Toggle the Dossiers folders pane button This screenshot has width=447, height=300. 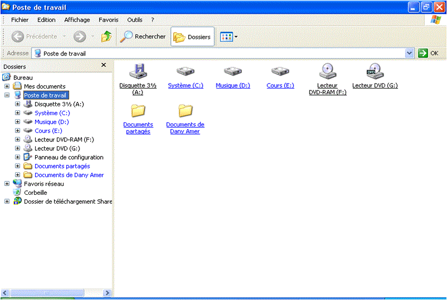click(193, 37)
